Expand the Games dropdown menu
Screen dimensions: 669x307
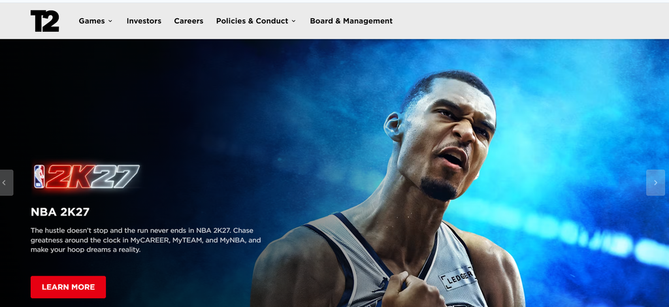click(x=95, y=21)
